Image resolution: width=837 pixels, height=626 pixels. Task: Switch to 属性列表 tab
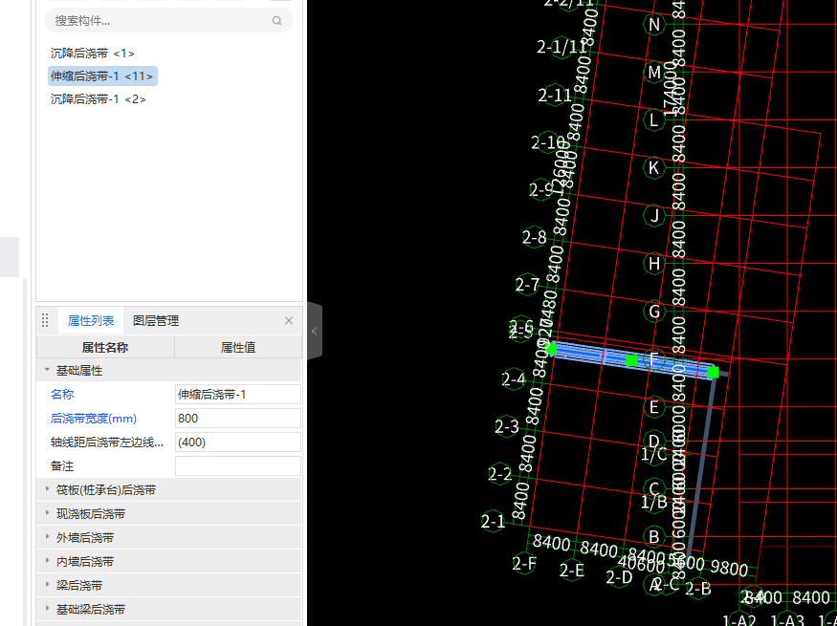pos(91,320)
